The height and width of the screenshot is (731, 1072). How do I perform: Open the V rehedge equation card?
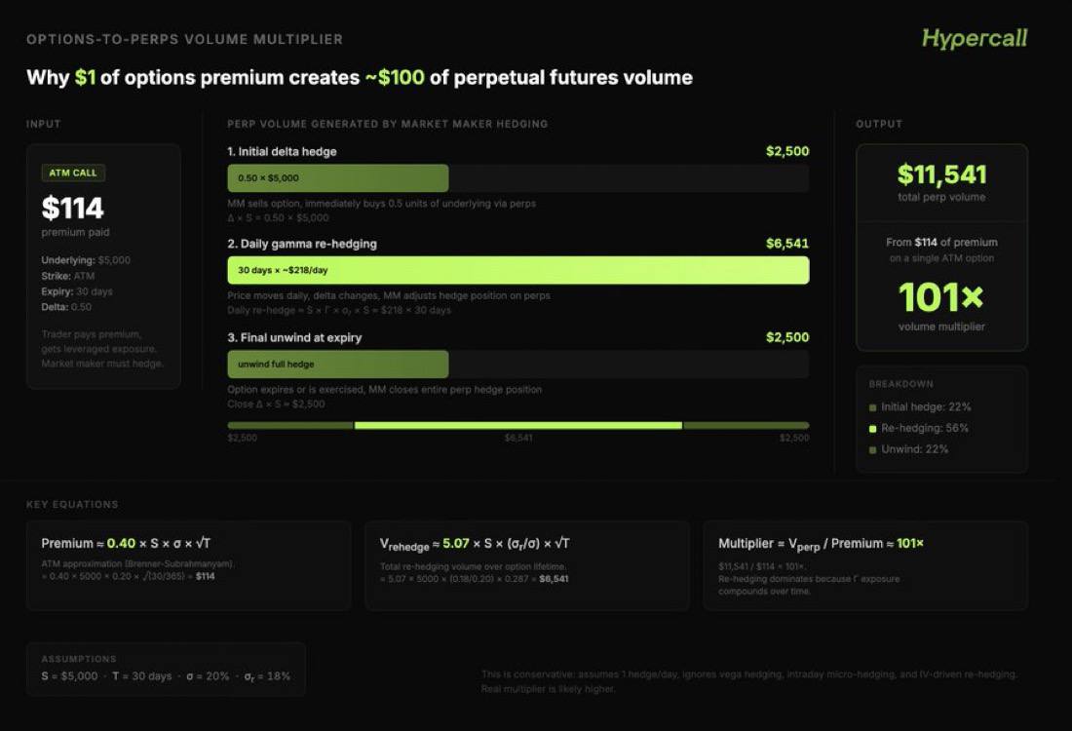click(527, 565)
